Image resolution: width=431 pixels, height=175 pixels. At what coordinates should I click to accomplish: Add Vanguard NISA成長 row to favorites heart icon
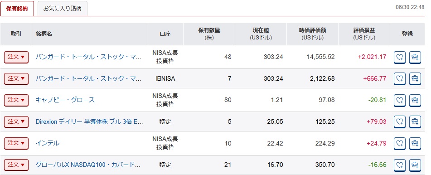click(x=400, y=57)
